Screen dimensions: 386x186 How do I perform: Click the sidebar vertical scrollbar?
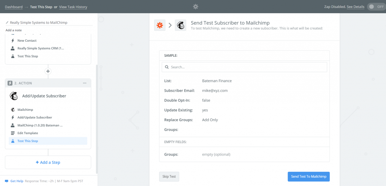(x=97, y=119)
